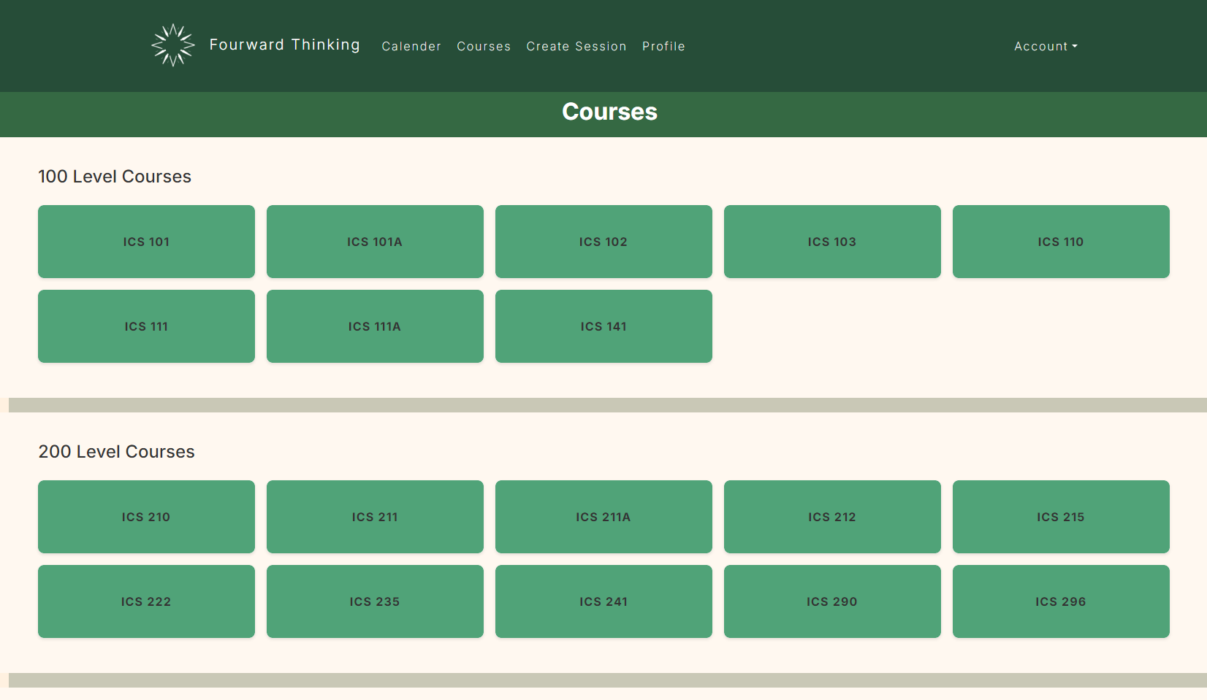Select the ICS 111A course card
1207x700 pixels.
375,326
